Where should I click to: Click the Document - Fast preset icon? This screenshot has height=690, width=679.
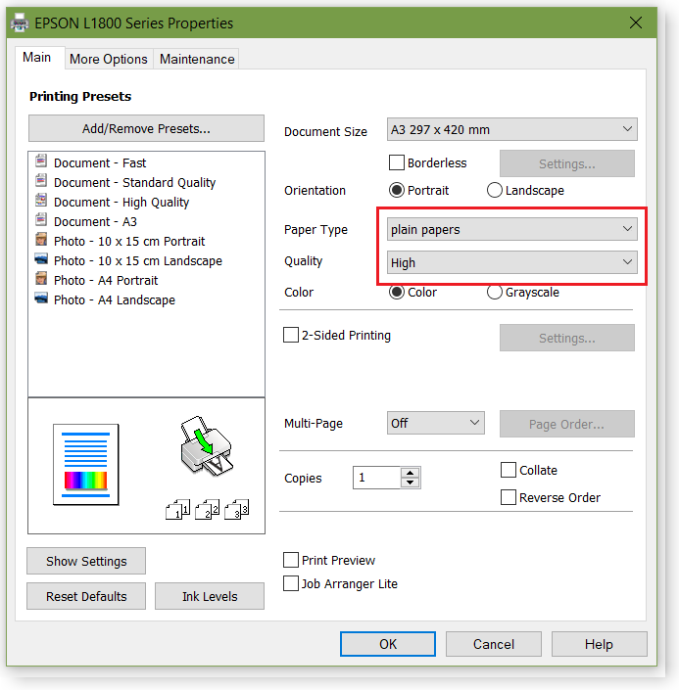tap(41, 161)
